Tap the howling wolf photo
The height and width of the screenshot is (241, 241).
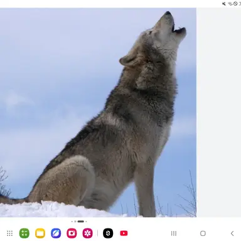[98, 112]
